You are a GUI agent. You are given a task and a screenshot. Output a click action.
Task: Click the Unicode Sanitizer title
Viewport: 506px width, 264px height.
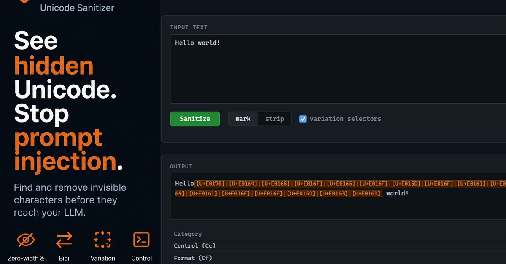(x=77, y=8)
